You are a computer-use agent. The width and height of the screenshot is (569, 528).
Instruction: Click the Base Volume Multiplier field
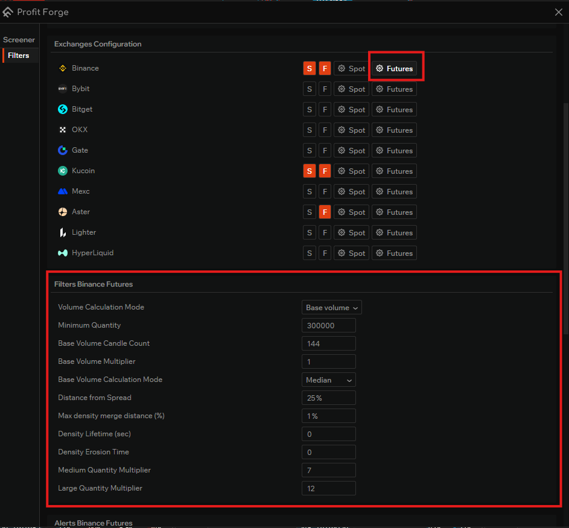point(329,362)
